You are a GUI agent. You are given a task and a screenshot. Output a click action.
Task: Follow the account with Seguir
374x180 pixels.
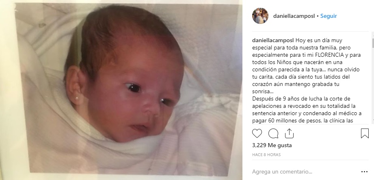coord(329,16)
